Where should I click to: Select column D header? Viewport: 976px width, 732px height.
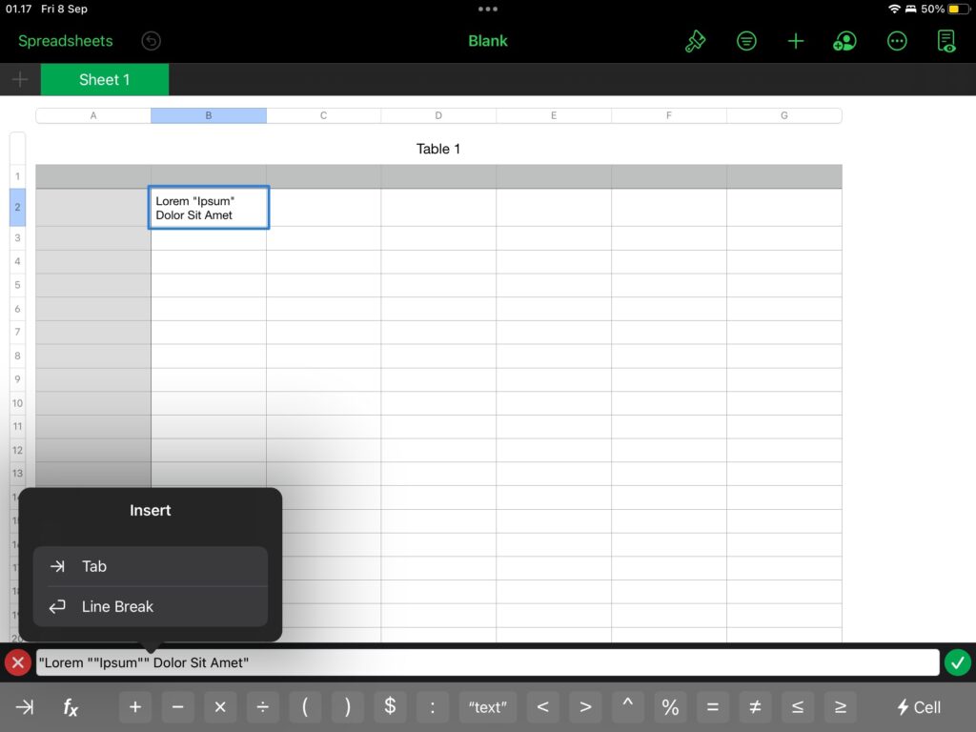point(438,115)
